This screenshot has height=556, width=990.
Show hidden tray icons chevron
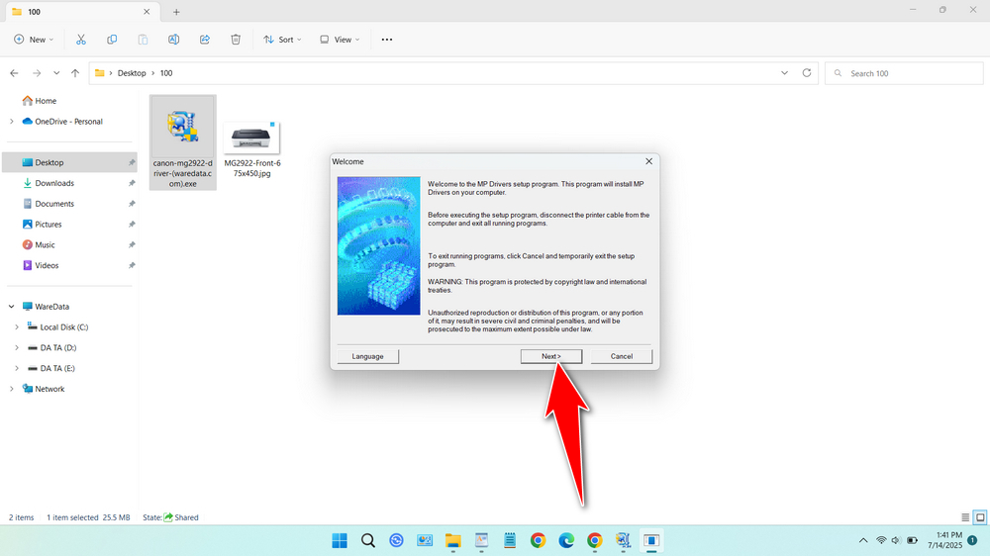[863, 540]
